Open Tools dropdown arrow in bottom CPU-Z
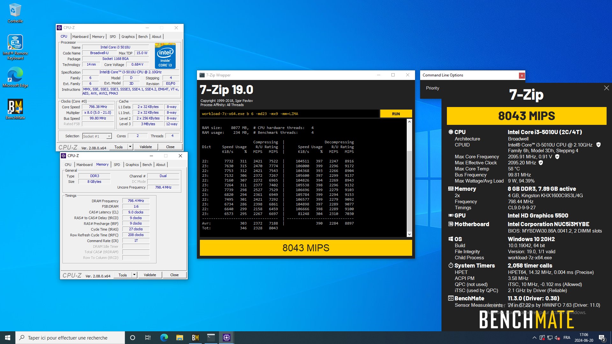Screen dimensions: 612x344 coord(134,275)
